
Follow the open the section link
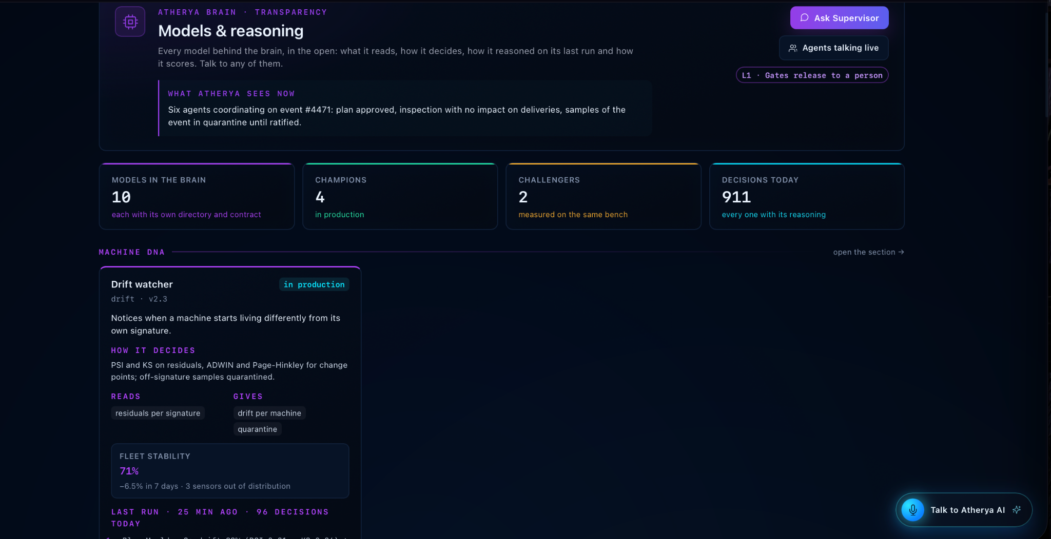click(868, 252)
